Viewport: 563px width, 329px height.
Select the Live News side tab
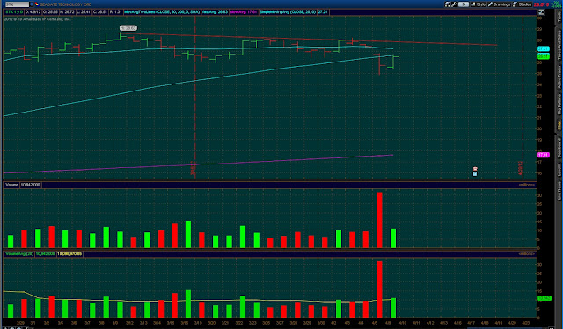(559, 190)
